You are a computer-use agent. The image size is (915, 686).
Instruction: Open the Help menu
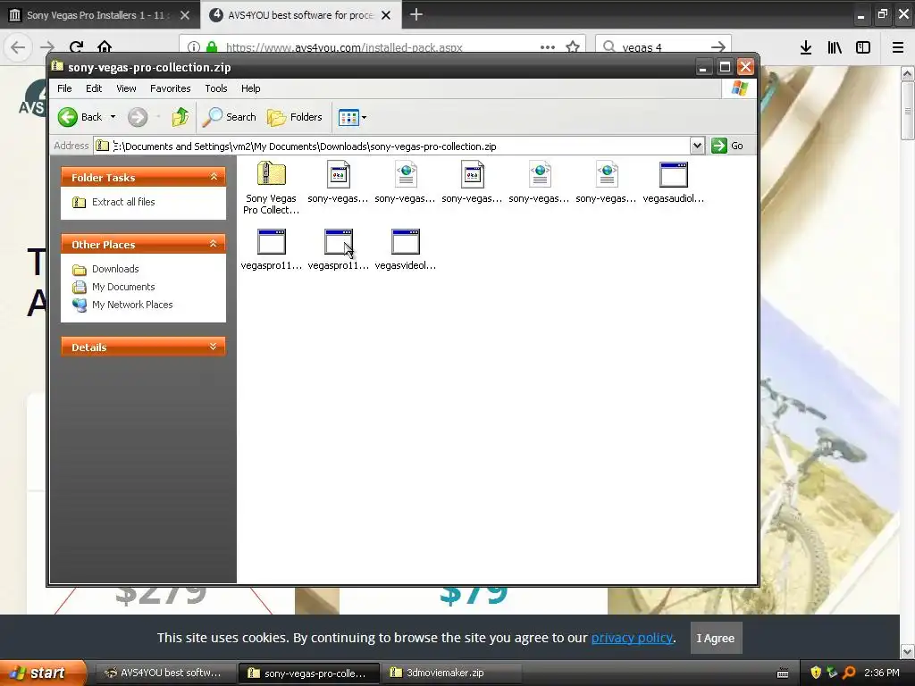(x=251, y=88)
